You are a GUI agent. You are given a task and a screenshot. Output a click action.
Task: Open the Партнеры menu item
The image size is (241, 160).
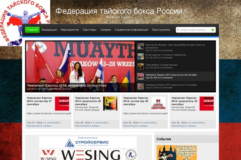[89, 30]
